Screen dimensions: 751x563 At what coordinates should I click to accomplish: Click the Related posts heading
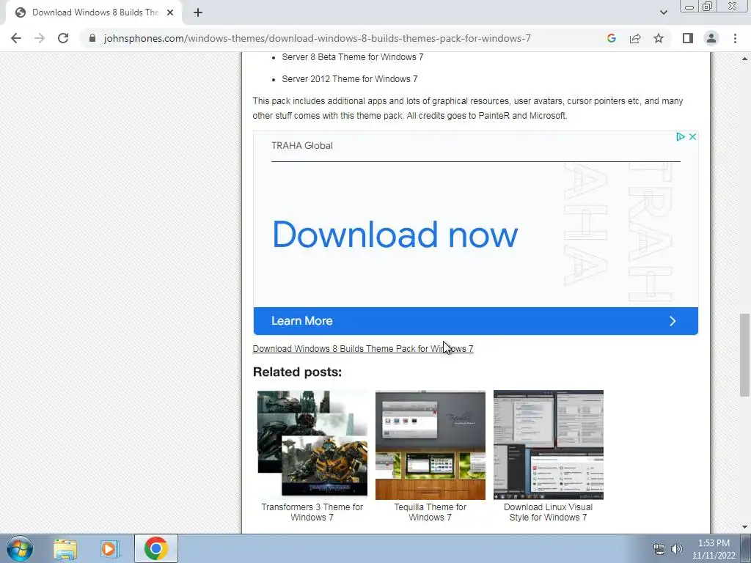(x=298, y=372)
